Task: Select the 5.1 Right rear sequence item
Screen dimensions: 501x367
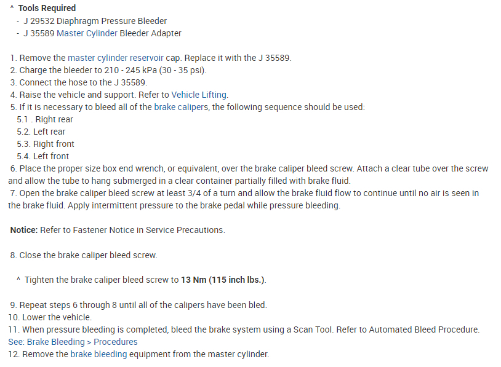Action: pos(45,119)
